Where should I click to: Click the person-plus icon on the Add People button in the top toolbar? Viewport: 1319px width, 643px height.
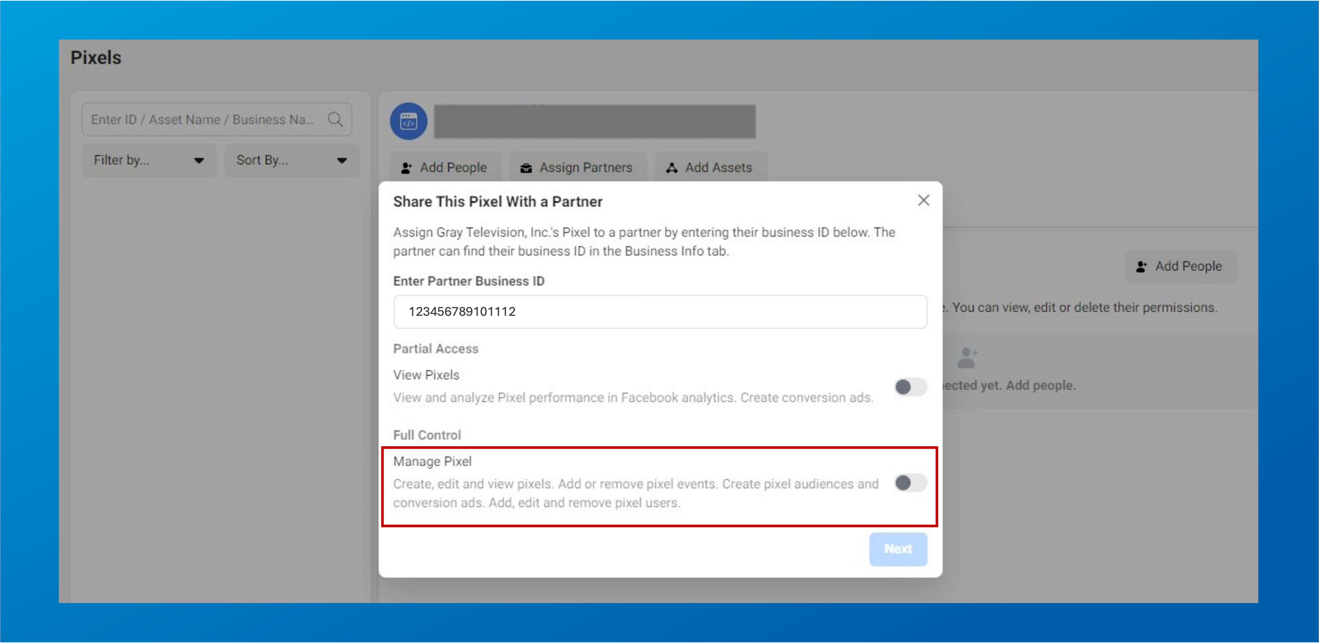[x=407, y=168]
